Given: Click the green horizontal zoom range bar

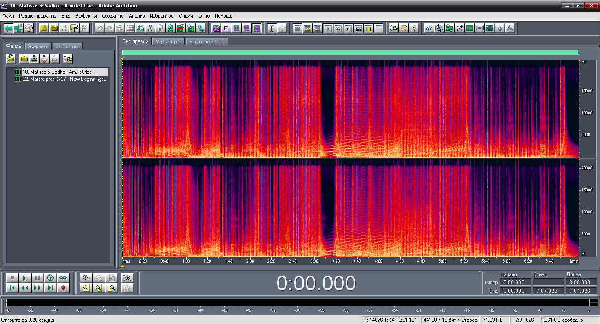Looking at the screenshot, I should click(350, 52).
